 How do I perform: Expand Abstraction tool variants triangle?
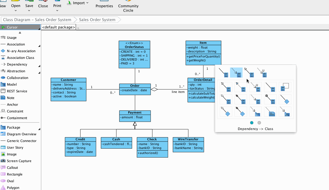point(39,73)
